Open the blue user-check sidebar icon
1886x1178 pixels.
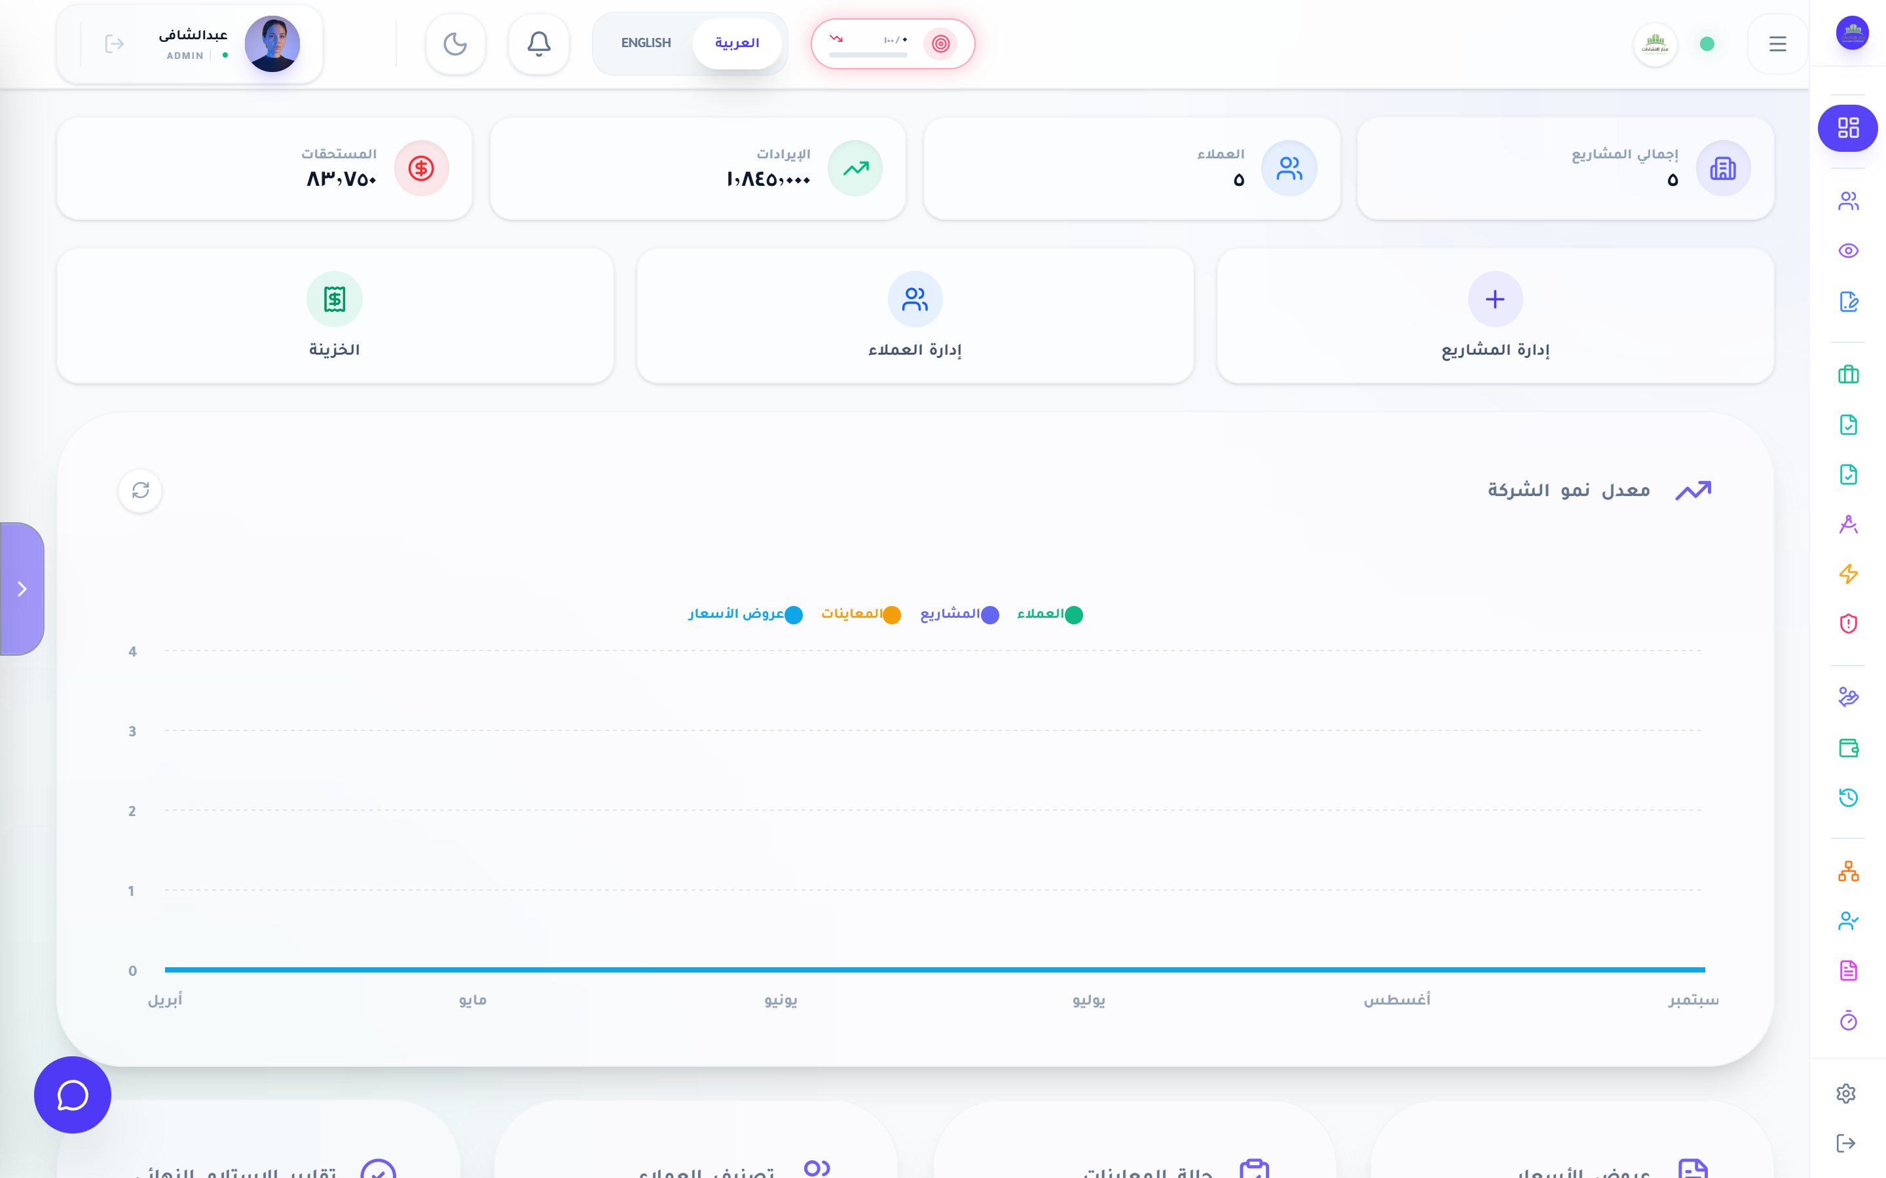(x=1848, y=921)
